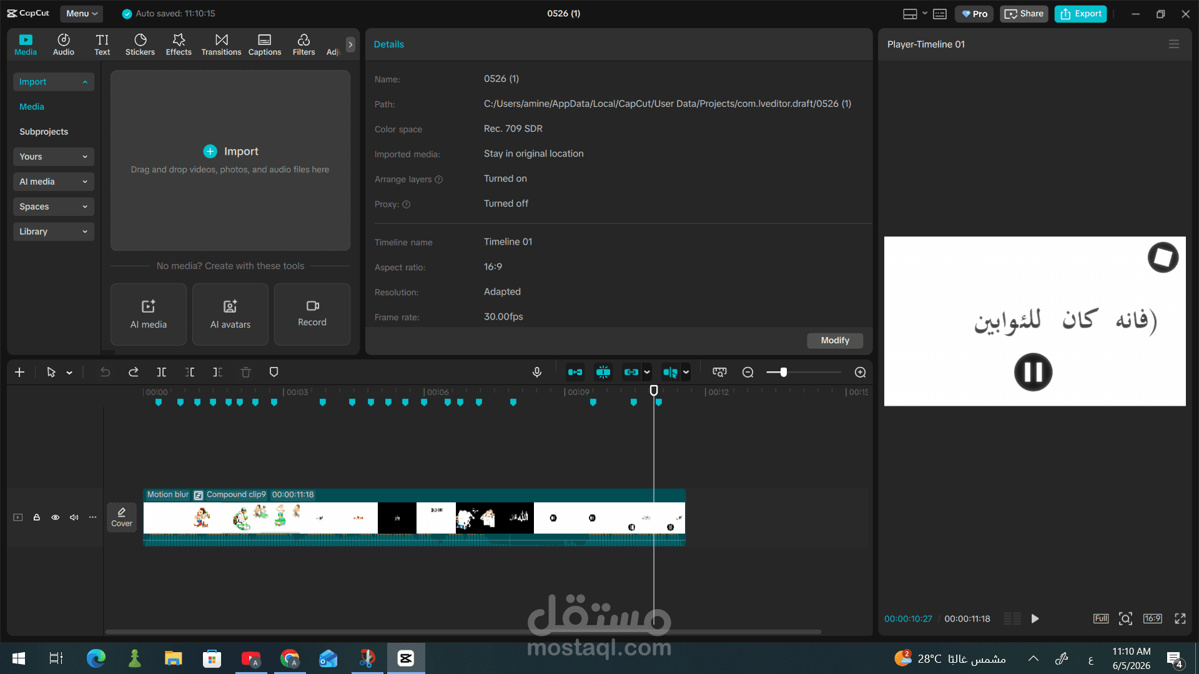Screen dimensions: 1199x674
Task: Click the Delete trash icon
Action: point(246,373)
